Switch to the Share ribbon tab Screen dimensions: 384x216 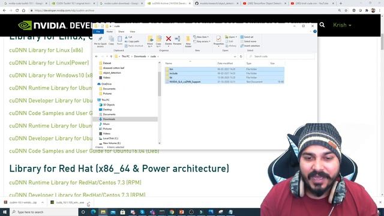click(x=121, y=32)
